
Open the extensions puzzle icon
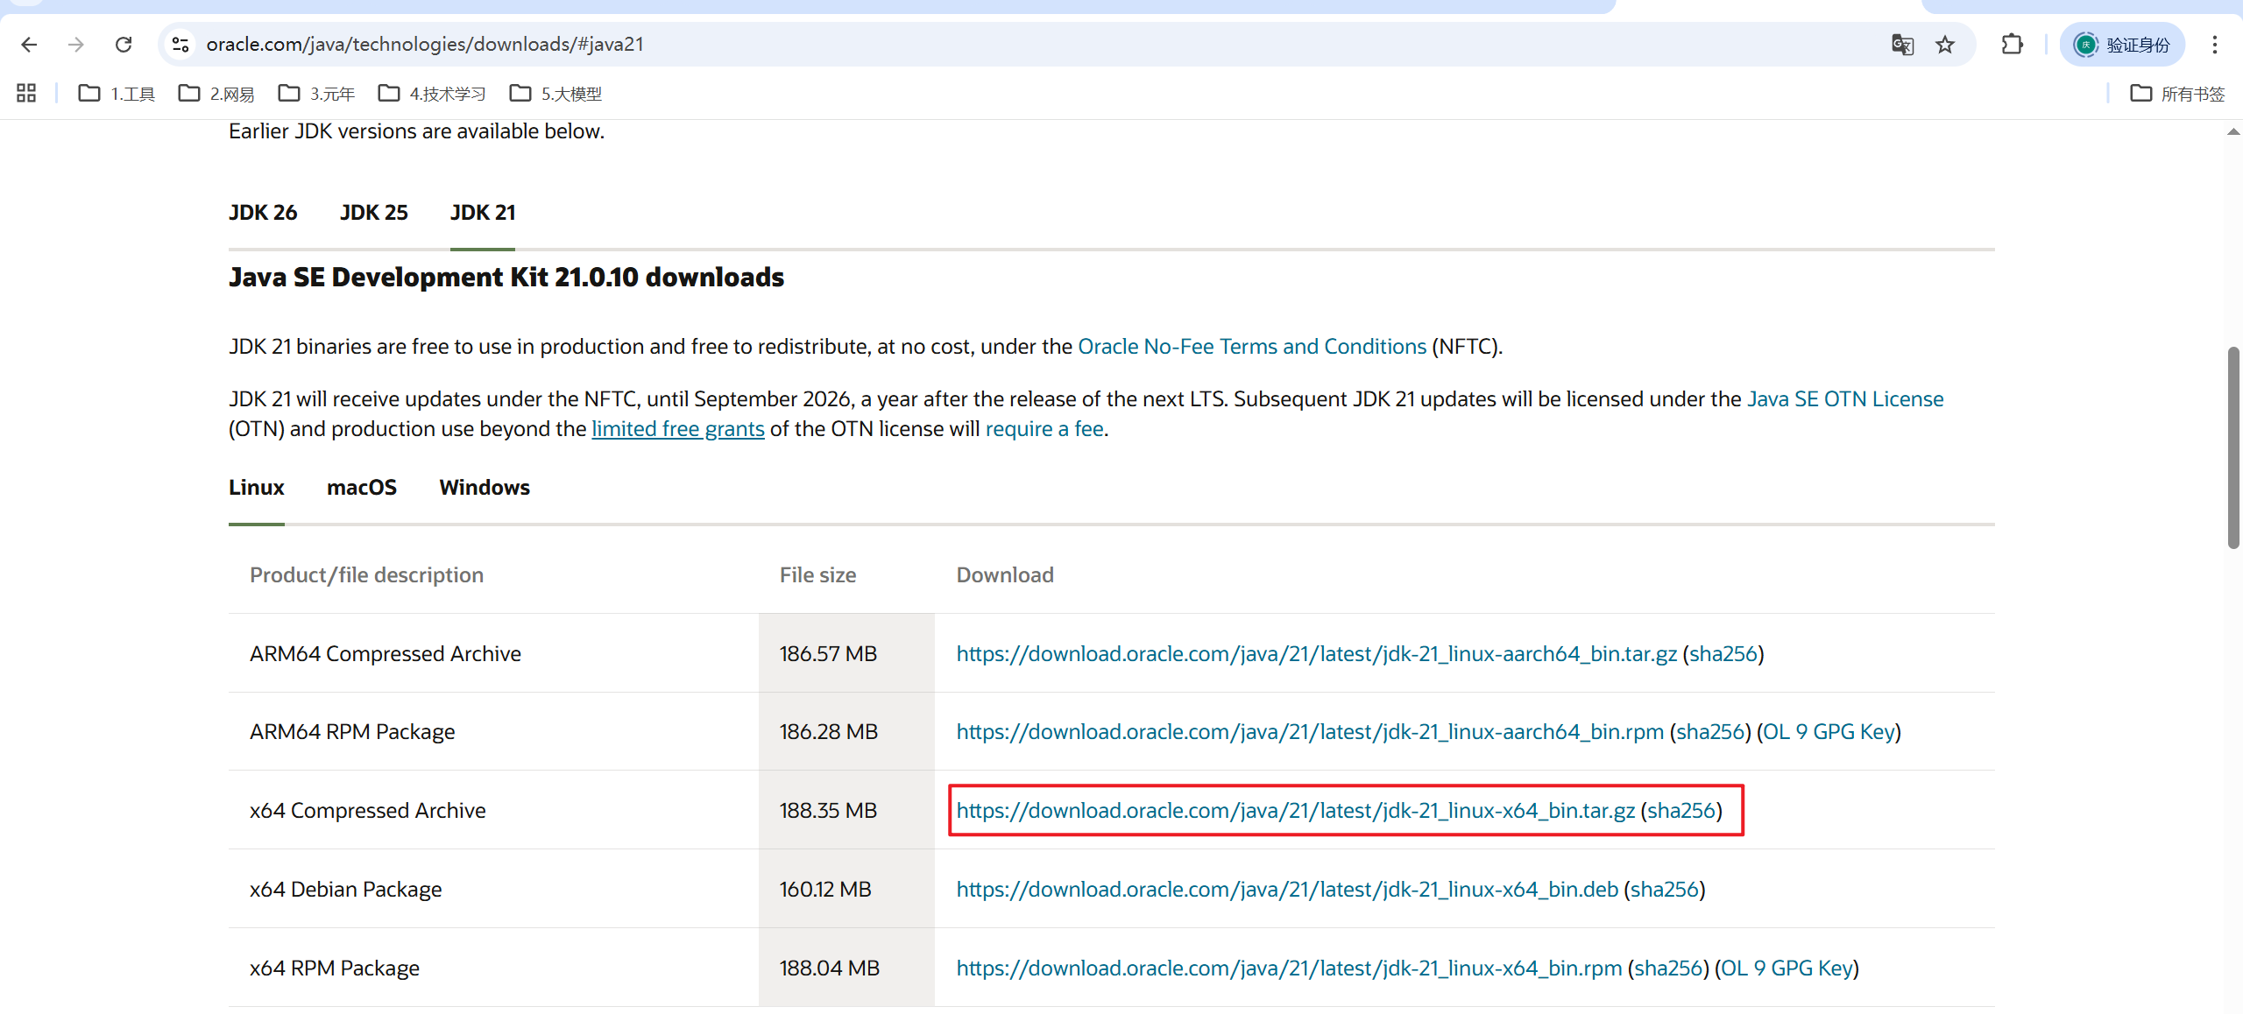pyautogui.click(x=2013, y=45)
